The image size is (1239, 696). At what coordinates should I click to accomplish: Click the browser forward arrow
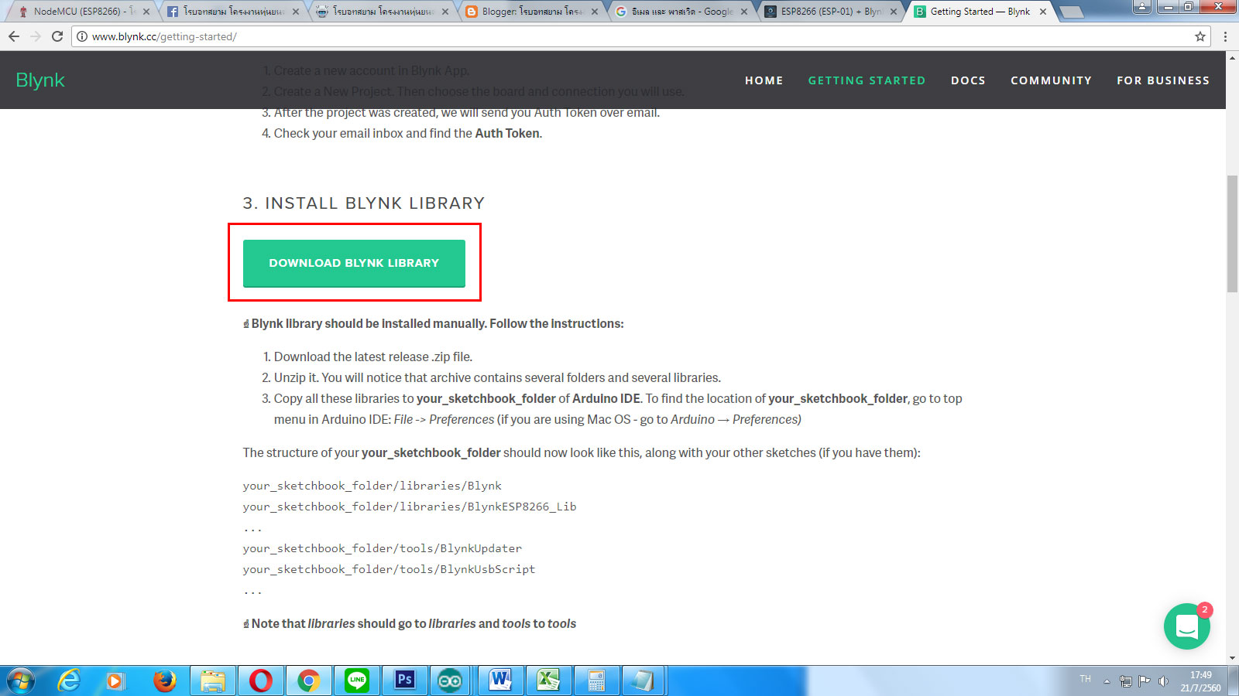(36, 36)
